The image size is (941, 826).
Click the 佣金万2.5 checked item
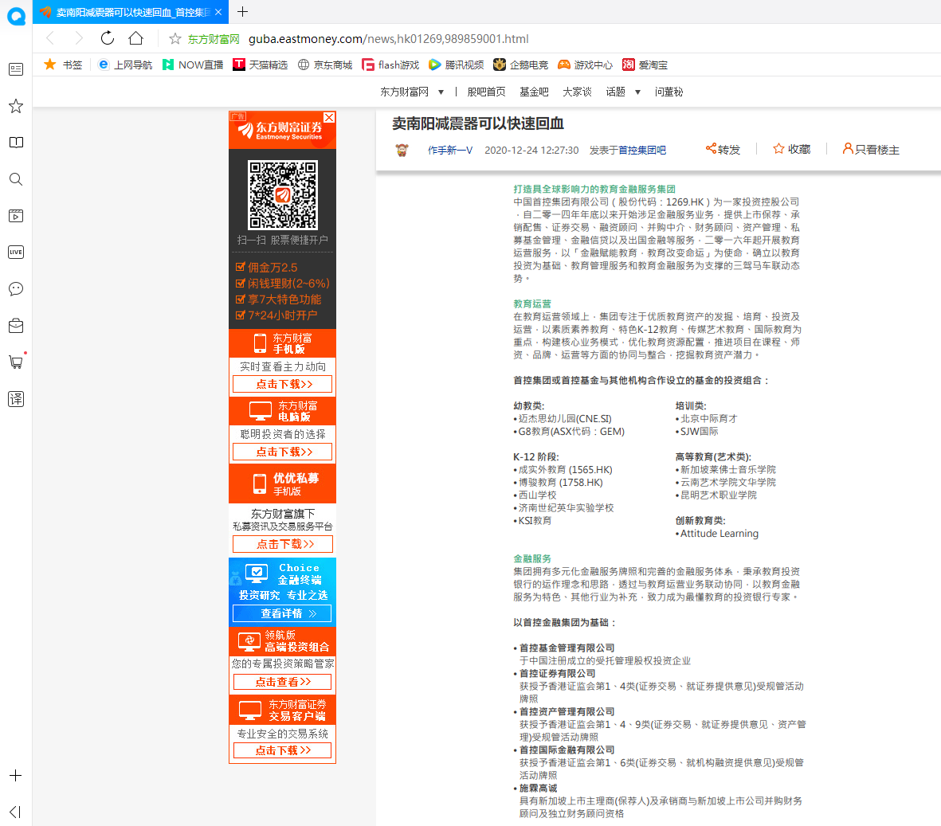[266, 268]
